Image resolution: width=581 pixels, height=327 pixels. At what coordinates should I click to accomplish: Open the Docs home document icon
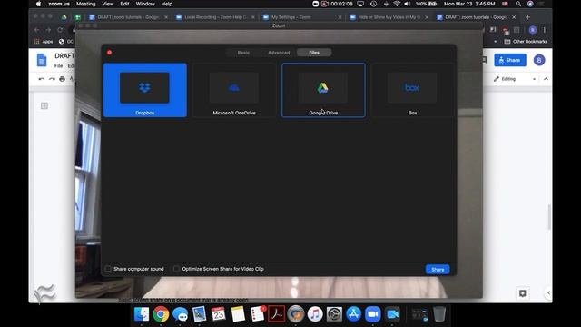[x=42, y=60]
